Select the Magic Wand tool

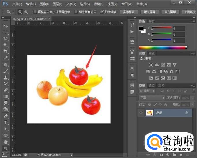pyautogui.click(x=5, y=45)
